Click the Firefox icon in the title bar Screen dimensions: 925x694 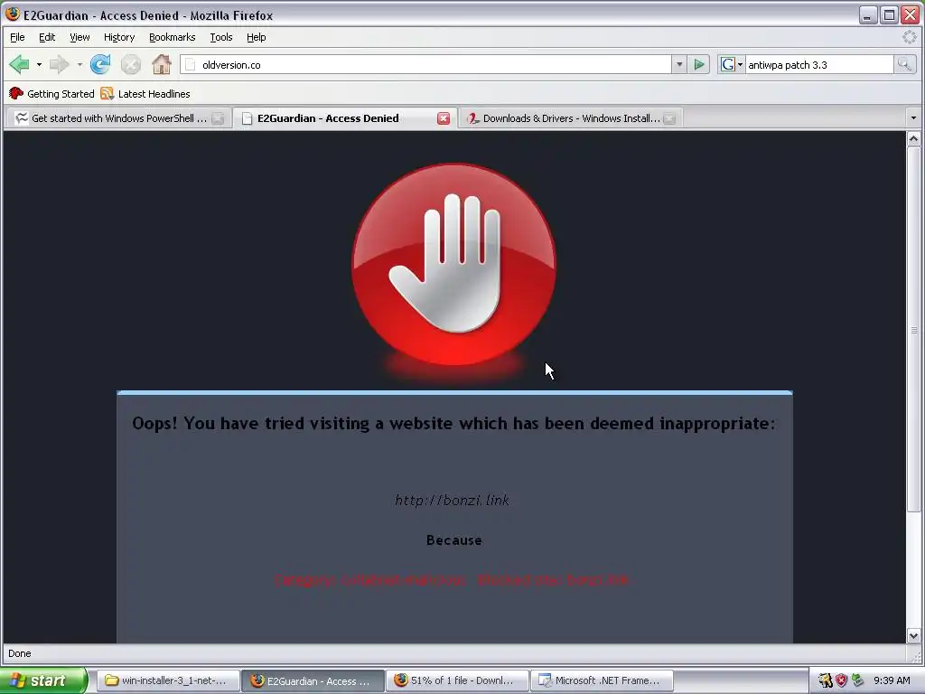(x=13, y=14)
